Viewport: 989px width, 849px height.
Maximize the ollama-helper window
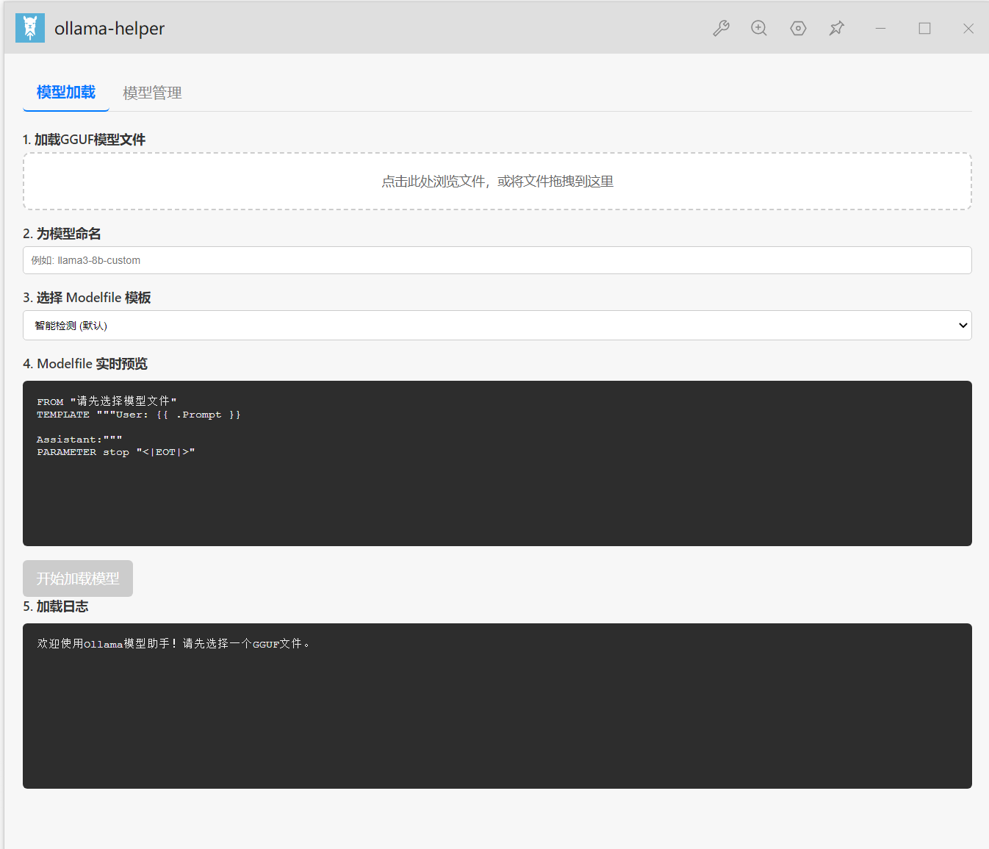(924, 28)
